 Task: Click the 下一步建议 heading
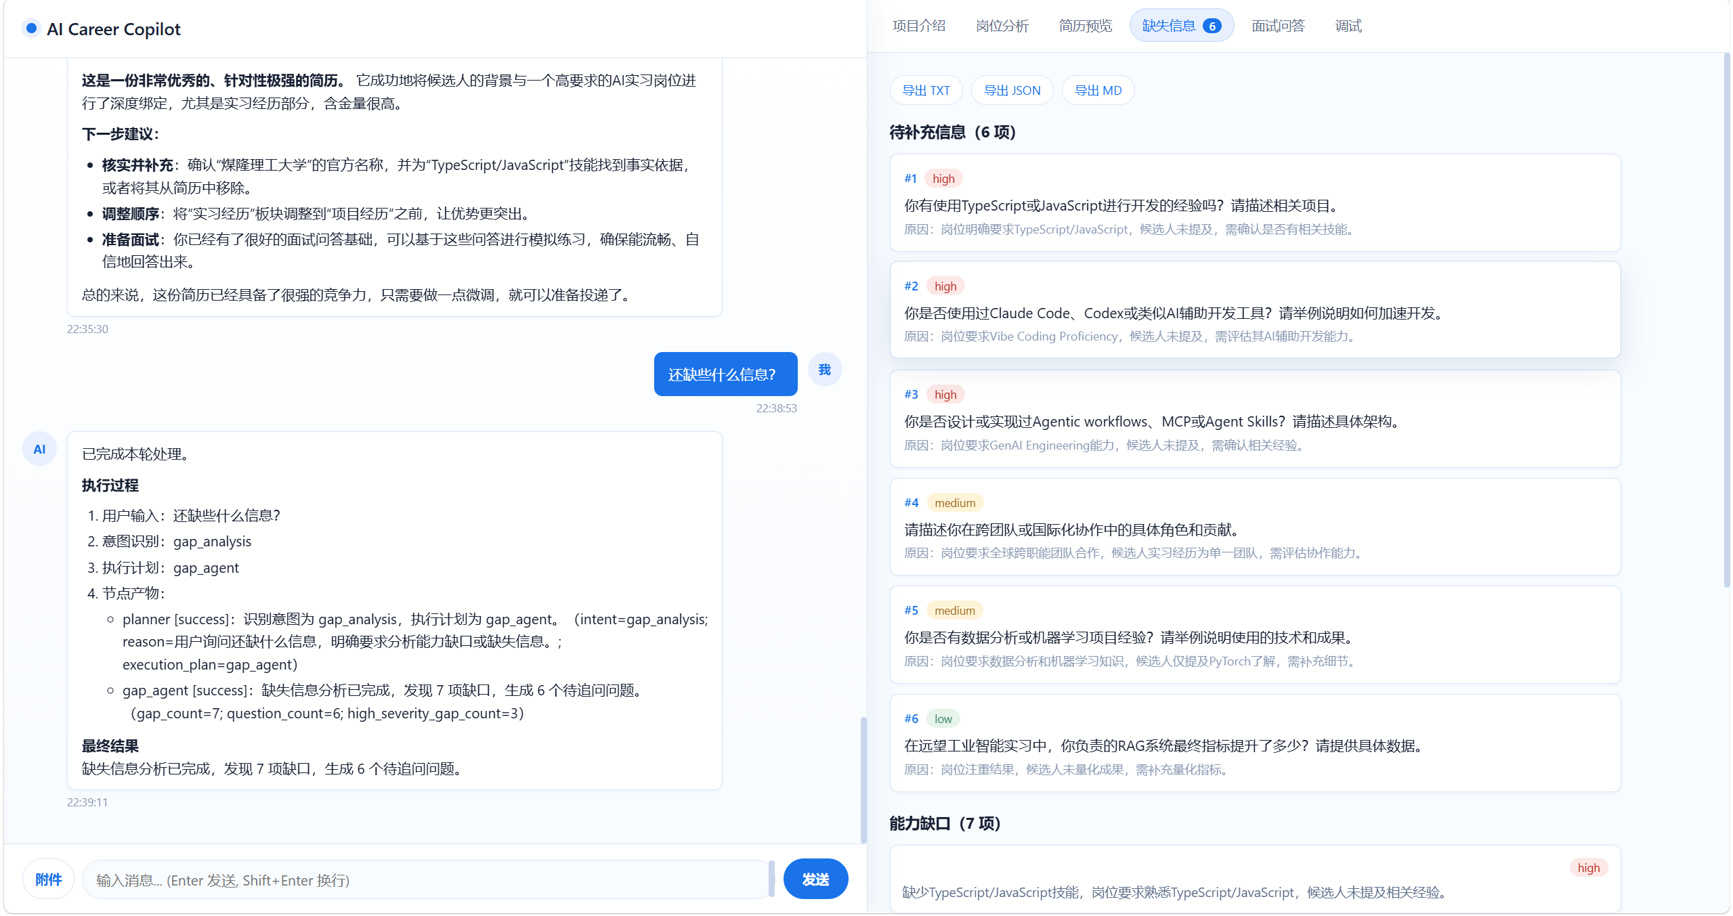120,134
